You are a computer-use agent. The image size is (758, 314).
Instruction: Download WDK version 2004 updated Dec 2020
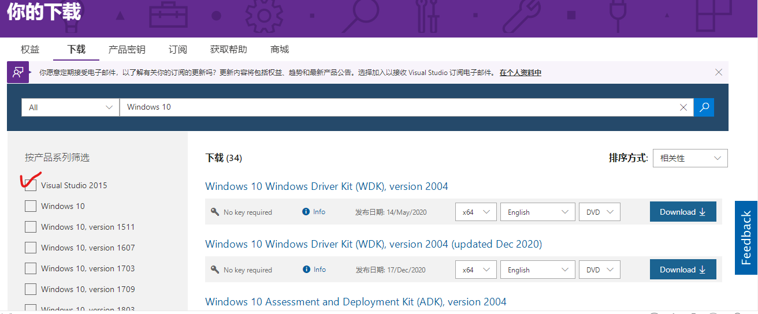pos(683,270)
